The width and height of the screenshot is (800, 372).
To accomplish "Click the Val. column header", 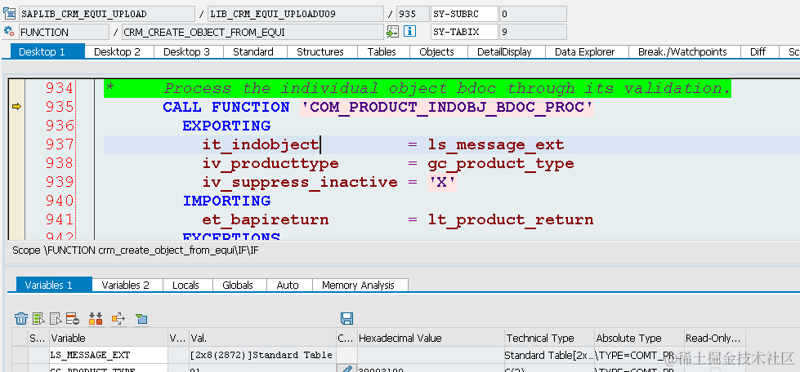I will (262, 338).
